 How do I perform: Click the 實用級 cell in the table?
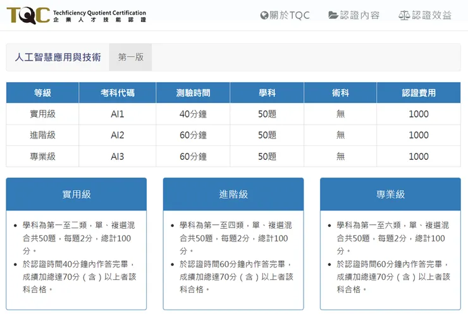coord(42,114)
